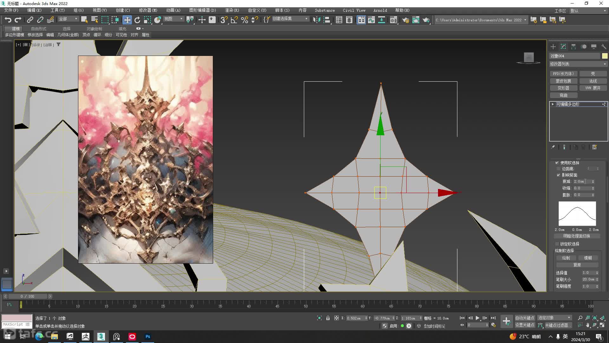
Task: Activate the Select and Scale tool
Action: (147, 20)
